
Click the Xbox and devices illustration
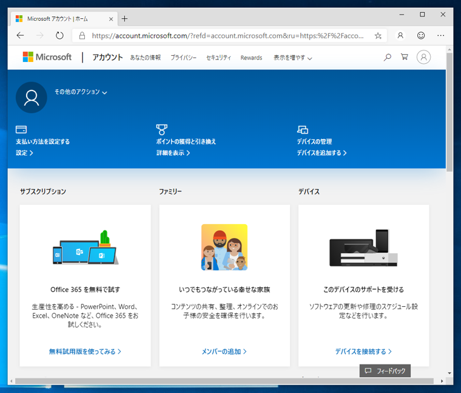point(364,248)
